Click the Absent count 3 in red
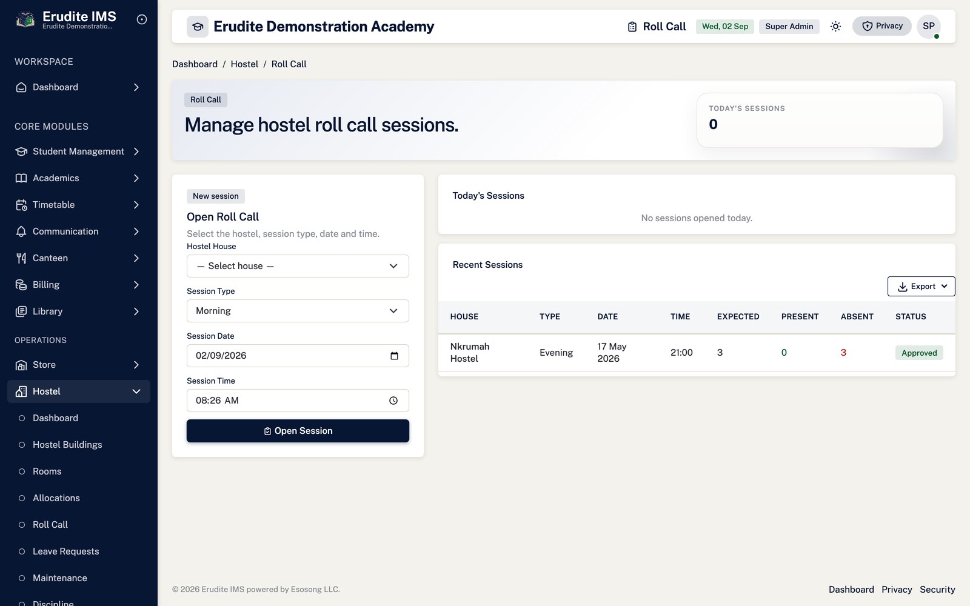 (843, 353)
